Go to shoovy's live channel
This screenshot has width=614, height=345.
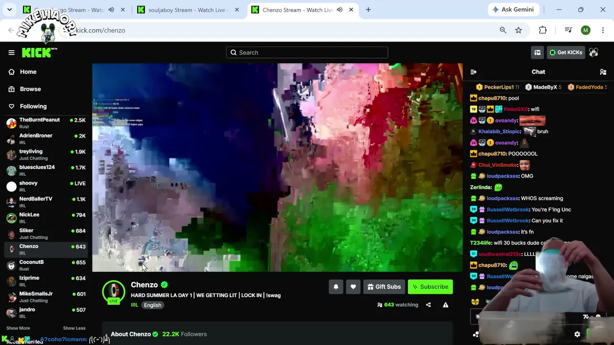coord(46,186)
